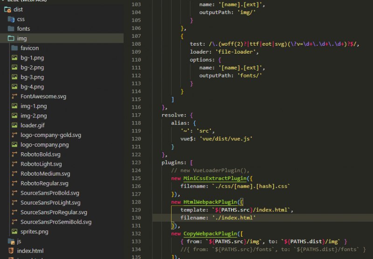Click the SVG icon of RobotoBold.svg
Screen dimensions: 373x259
[14, 154]
